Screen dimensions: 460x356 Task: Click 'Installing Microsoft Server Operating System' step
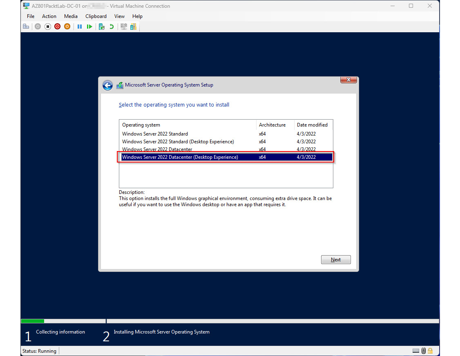162,332
